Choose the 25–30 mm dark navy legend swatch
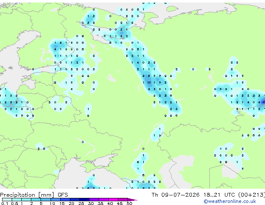Viewport: 265px width, 205px height. 84,200
